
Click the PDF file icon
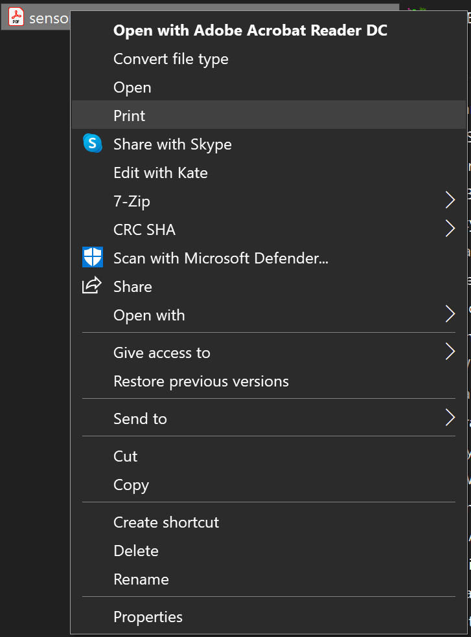(16, 17)
